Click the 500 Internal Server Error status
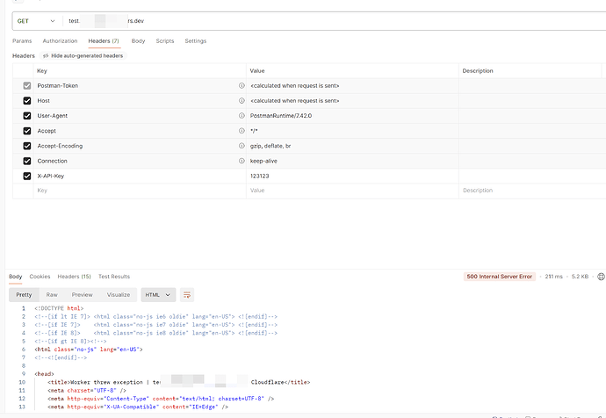 pos(500,277)
